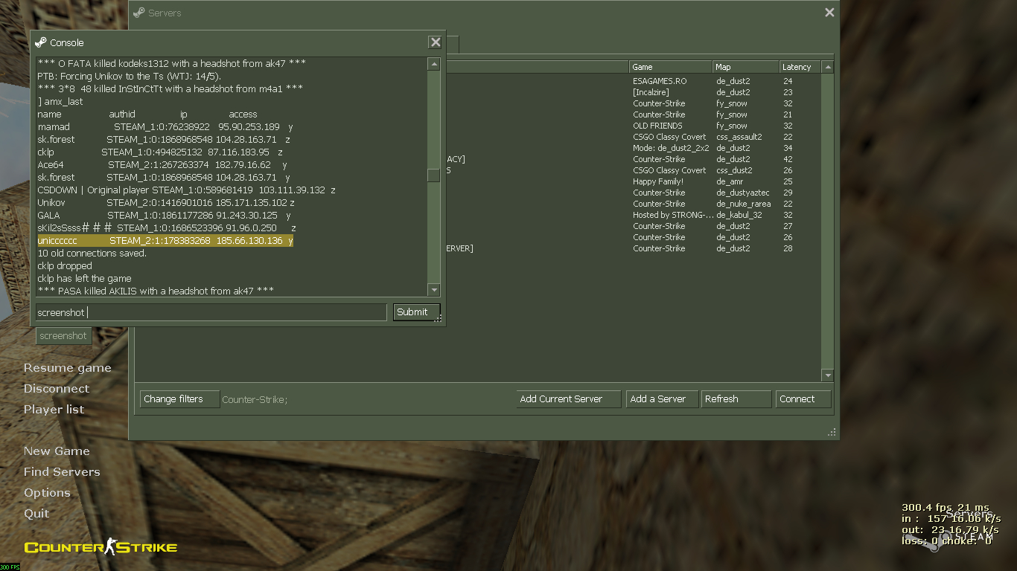Click the Console scrollbar thumb
The image size is (1017, 571).
(x=433, y=175)
